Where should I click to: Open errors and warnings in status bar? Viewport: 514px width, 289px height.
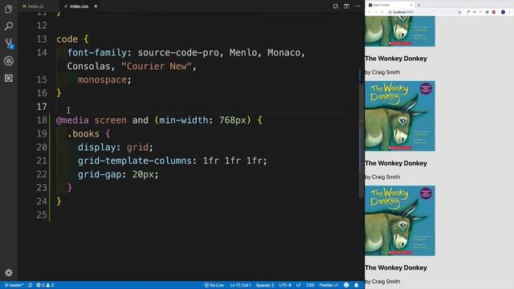[x=45, y=285]
